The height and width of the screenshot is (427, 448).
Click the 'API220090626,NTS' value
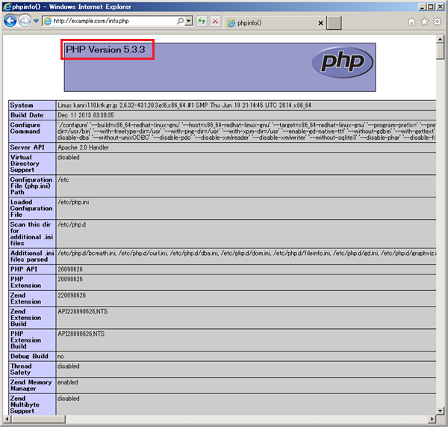tap(83, 311)
